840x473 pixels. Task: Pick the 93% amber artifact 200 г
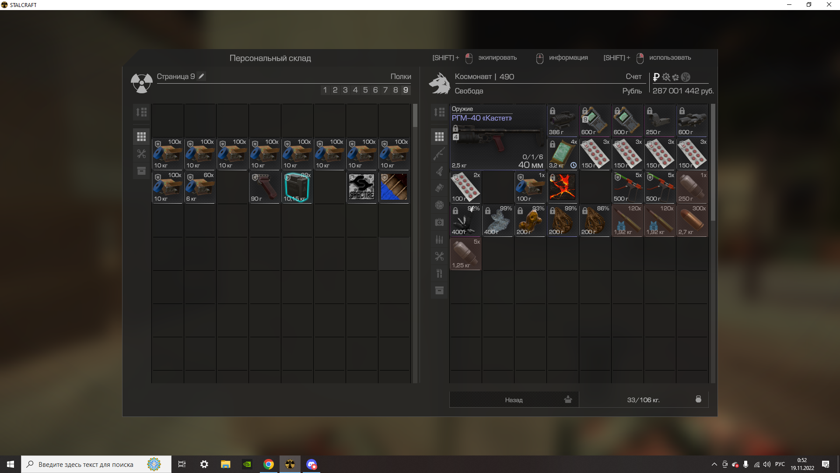point(530,220)
